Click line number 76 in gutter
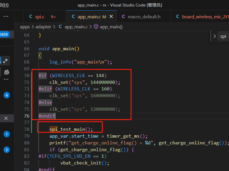This screenshot has width=229, height=171. click(27, 116)
